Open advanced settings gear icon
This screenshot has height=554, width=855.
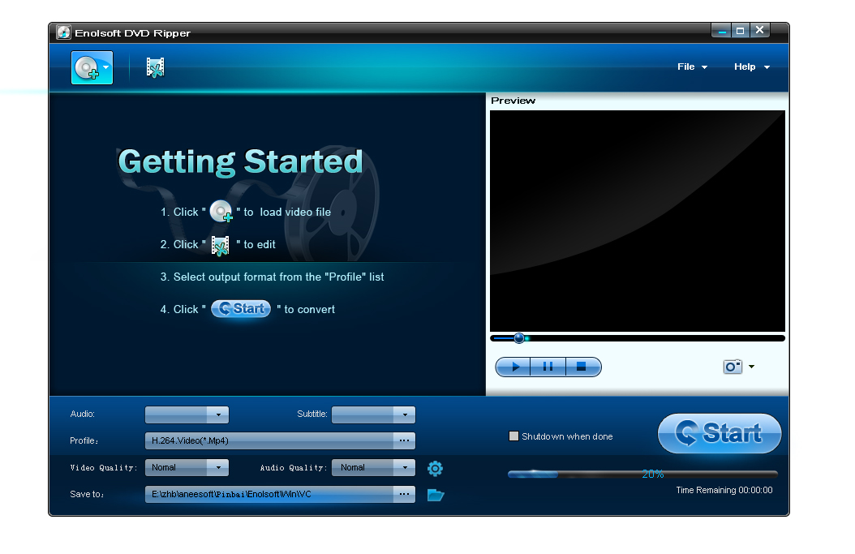tap(435, 468)
